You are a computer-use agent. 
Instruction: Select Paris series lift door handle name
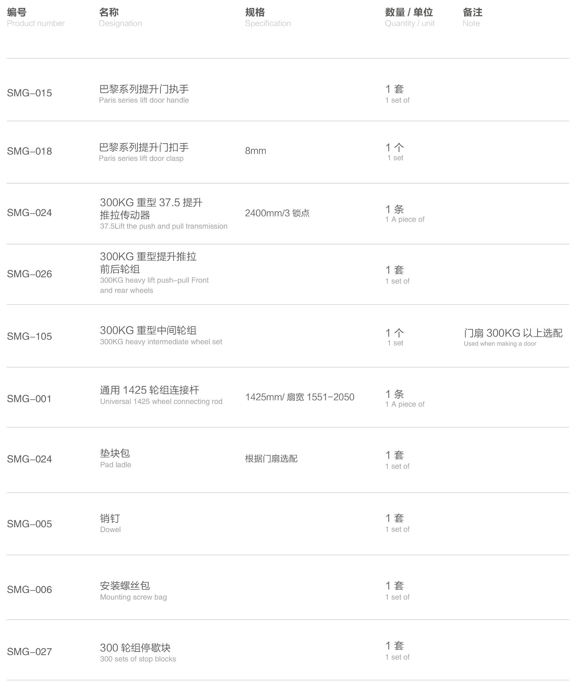point(144,94)
